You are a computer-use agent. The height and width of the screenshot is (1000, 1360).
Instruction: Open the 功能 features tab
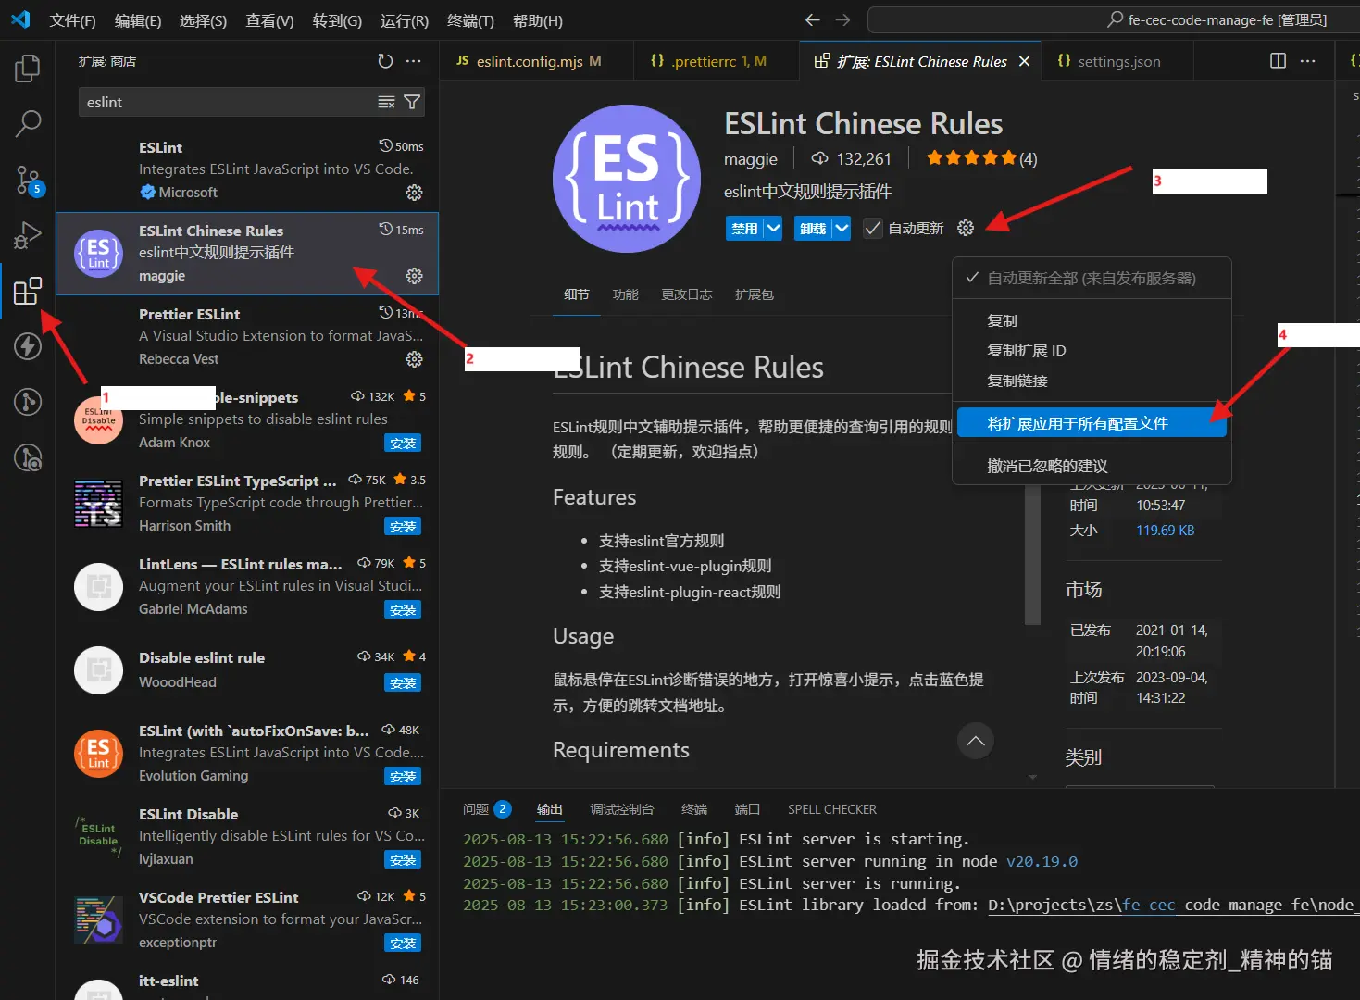[625, 294]
